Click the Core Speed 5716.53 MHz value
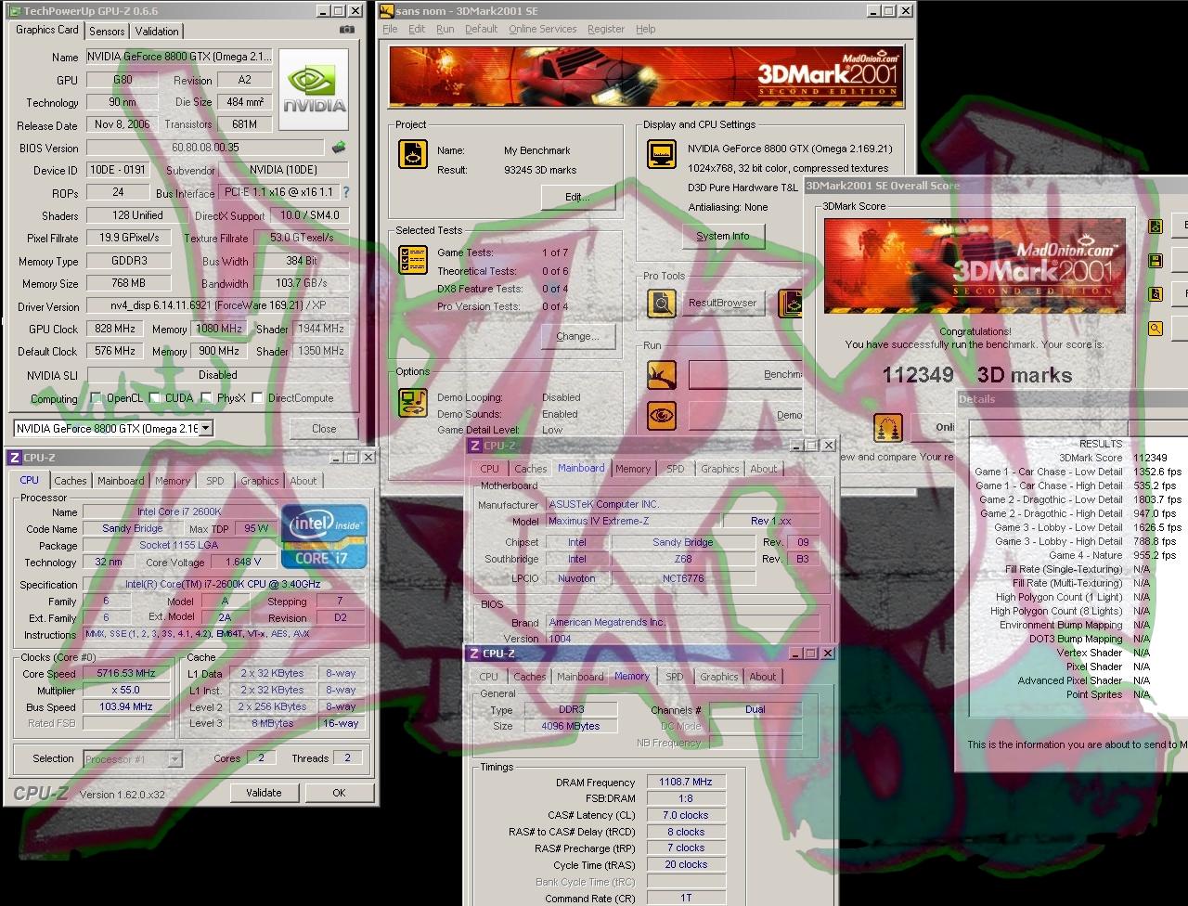Viewport: 1188px width, 906px height. coord(127,673)
